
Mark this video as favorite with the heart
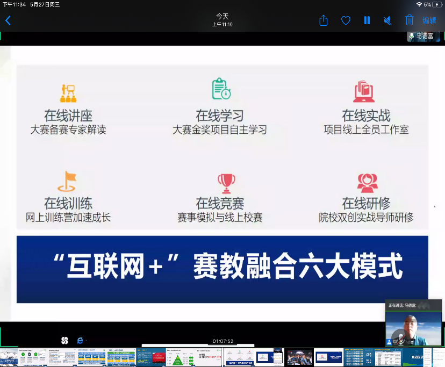[x=346, y=20]
